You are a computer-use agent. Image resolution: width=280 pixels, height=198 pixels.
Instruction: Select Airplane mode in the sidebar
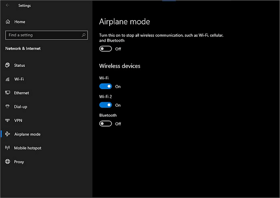point(27,134)
